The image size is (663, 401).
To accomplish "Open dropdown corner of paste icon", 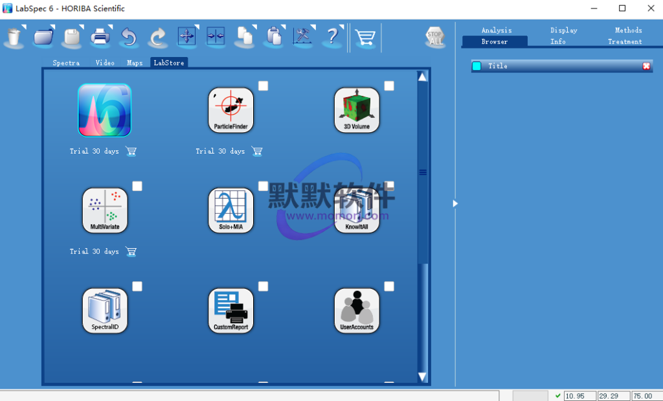I will [284, 27].
